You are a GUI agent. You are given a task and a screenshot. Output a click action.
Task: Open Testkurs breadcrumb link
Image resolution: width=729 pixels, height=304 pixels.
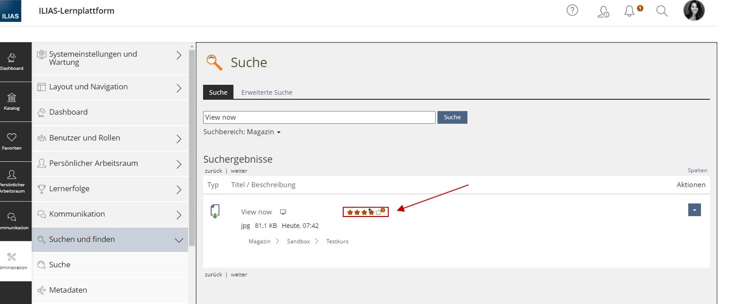click(337, 241)
